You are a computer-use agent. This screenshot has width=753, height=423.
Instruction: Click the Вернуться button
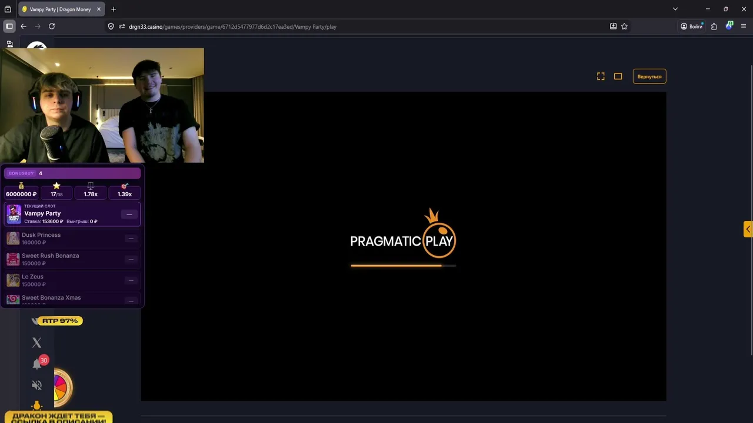(649, 76)
